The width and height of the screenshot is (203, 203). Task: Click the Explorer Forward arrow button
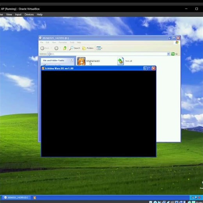point(56,48)
